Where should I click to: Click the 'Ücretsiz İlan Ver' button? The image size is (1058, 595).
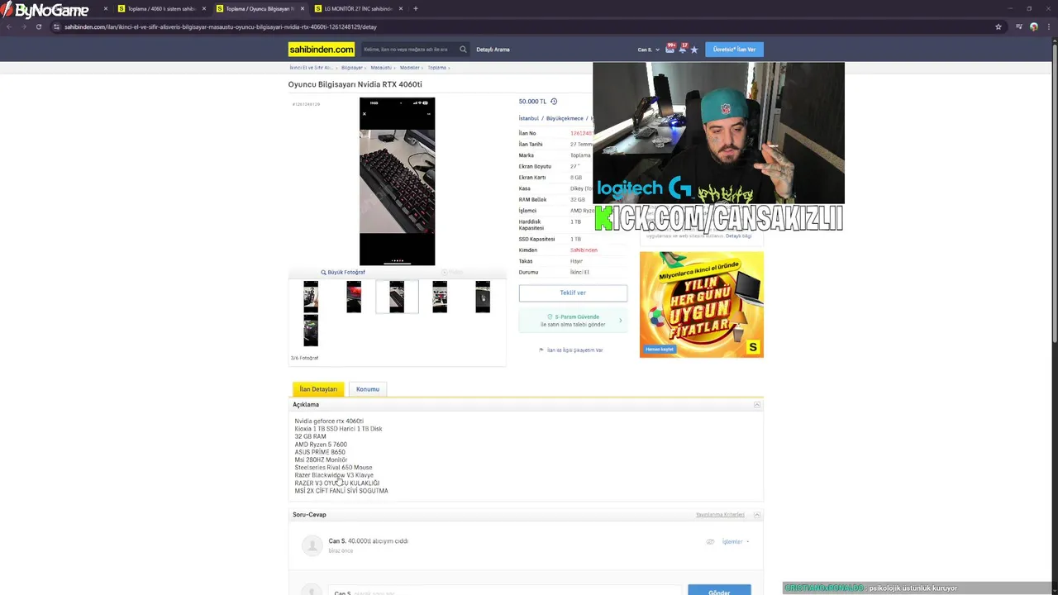734,50
